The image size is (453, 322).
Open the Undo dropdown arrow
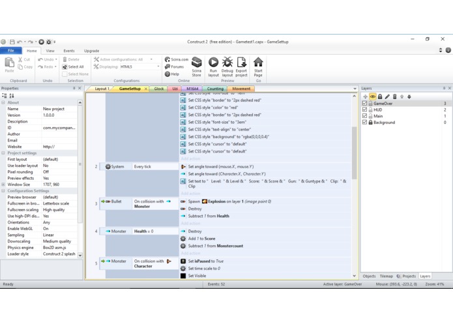pos(56,59)
